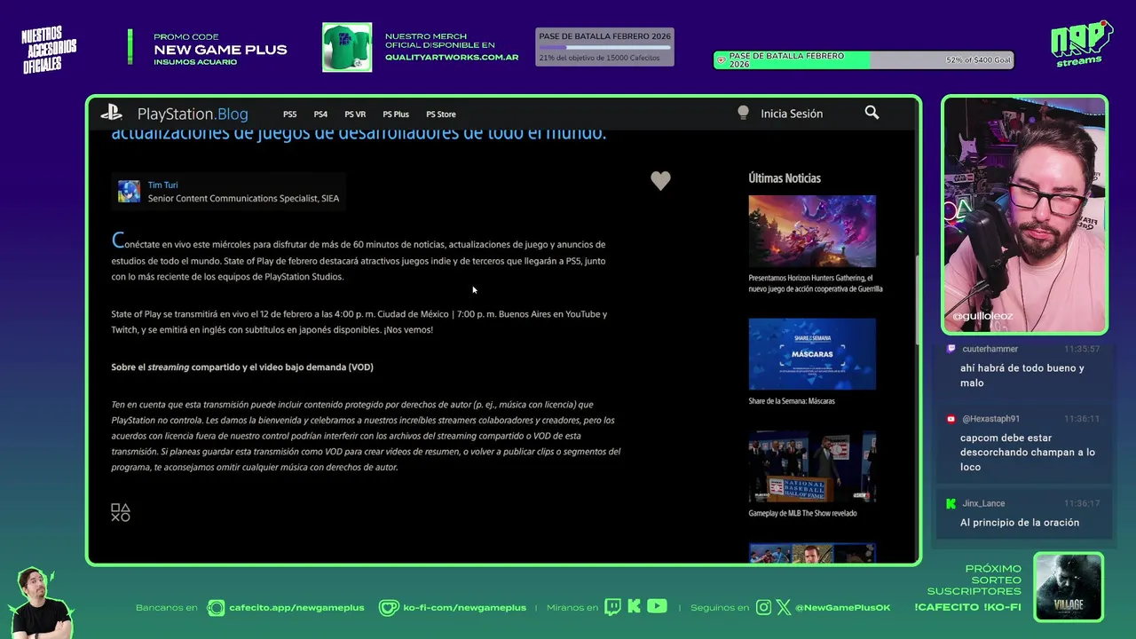
Task: Click the ko-fi.com/newgameplus text
Action: 465,608
